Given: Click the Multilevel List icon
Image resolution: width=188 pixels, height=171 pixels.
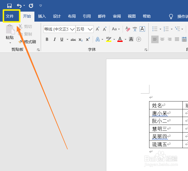Looking at the screenshot, I should point(177,29).
